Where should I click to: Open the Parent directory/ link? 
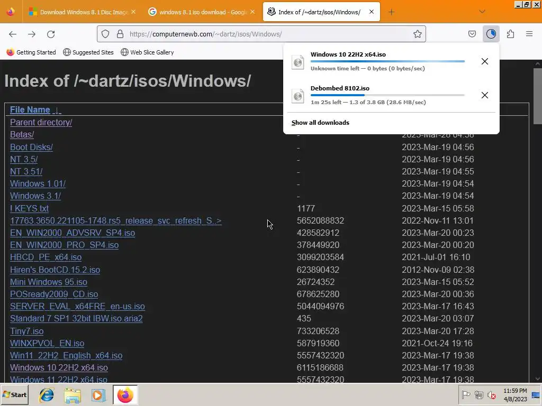[x=41, y=123]
